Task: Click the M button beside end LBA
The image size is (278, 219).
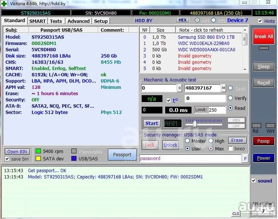Action: [x=224, y=88]
